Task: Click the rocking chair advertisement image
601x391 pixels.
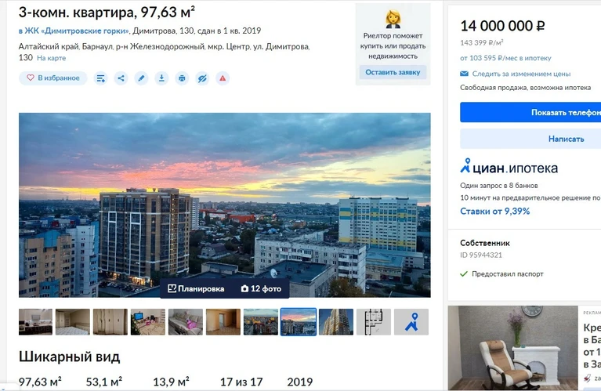Action: pos(512,348)
